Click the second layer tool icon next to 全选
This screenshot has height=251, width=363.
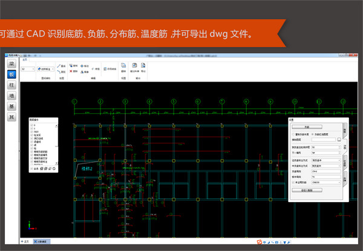pyautogui.click(x=46, y=169)
